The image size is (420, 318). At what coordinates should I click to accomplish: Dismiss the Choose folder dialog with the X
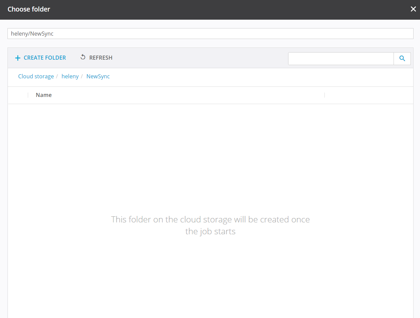click(413, 9)
